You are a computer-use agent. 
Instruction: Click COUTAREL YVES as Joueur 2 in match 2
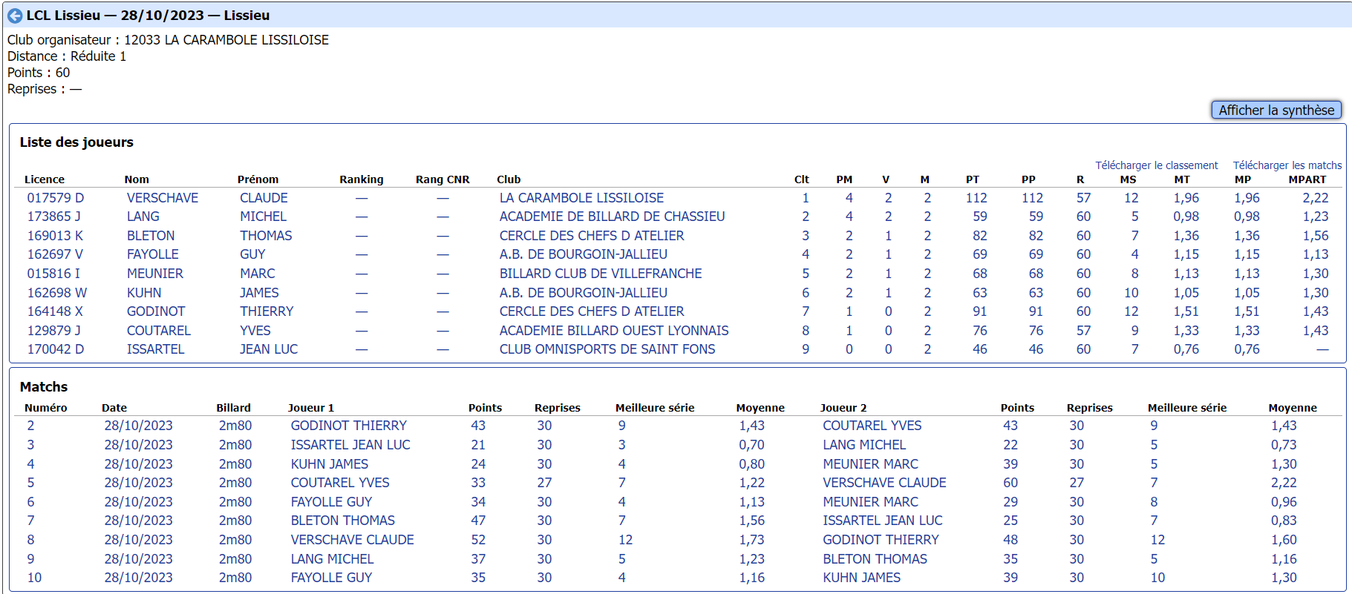872,426
